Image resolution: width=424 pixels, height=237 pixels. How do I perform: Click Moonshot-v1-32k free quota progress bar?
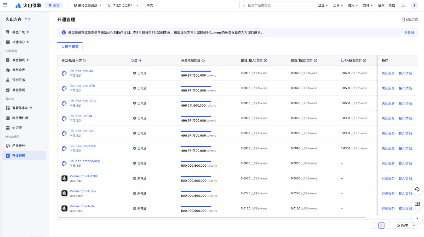(196, 191)
